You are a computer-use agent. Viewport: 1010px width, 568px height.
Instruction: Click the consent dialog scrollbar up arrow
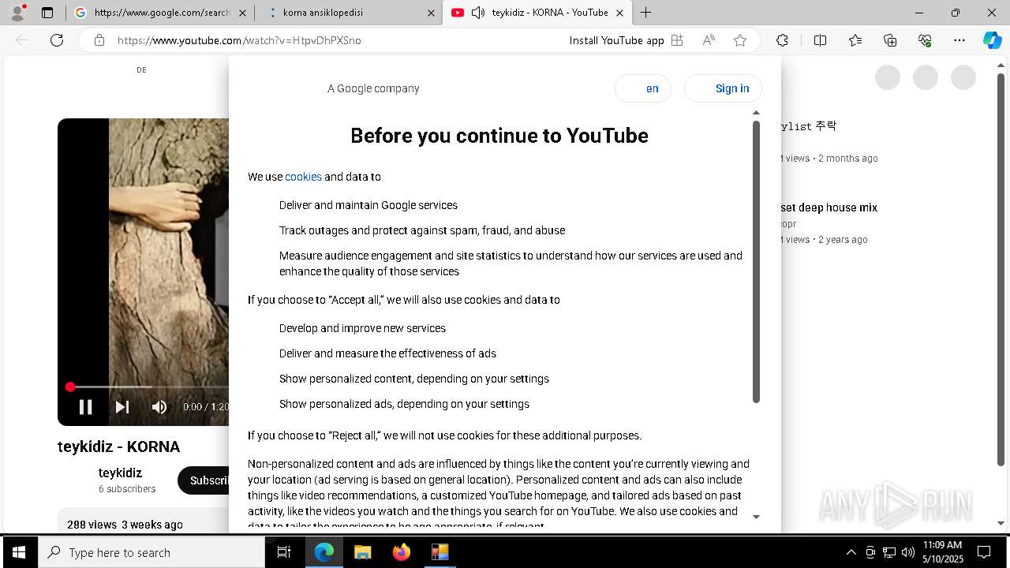tap(756, 113)
